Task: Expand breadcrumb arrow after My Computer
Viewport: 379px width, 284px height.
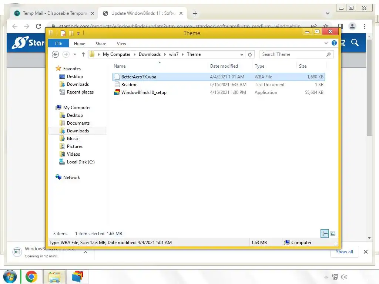Action: [x=135, y=54]
